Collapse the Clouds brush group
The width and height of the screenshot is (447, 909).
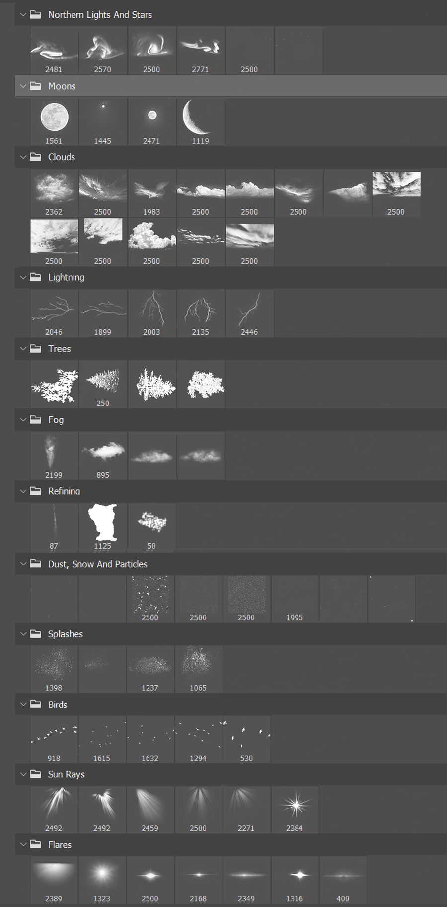tap(23, 157)
